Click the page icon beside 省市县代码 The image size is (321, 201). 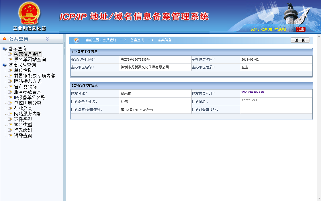10,87
